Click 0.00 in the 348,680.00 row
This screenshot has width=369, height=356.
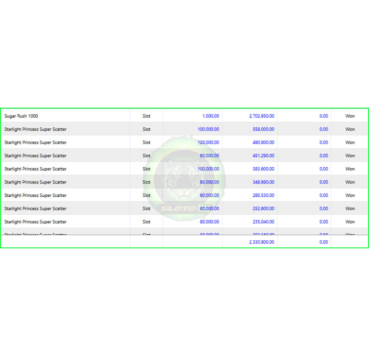pos(324,182)
